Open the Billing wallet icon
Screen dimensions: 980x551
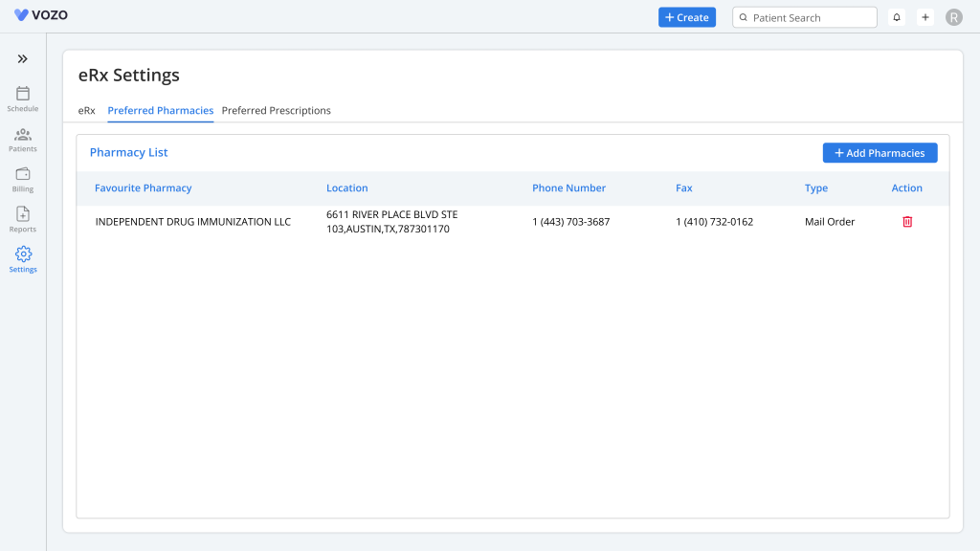click(23, 174)
